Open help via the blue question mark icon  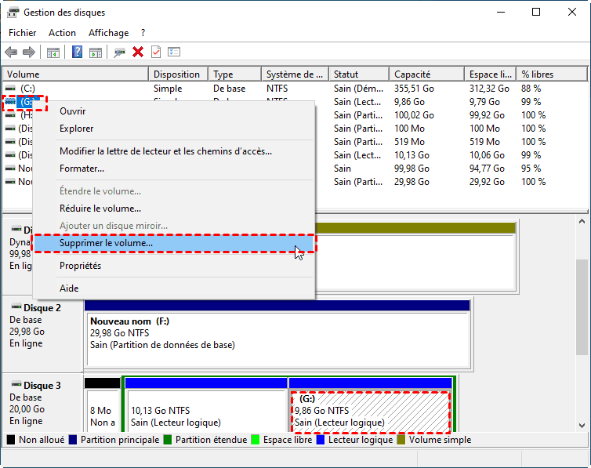77,52
